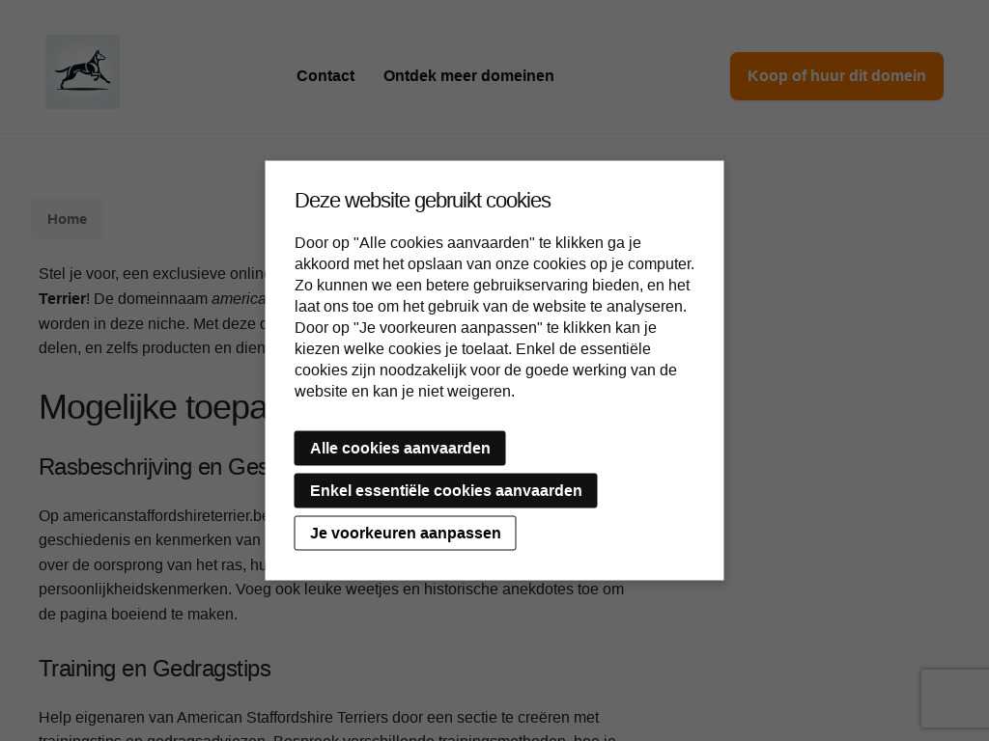The width and height of the screenshot is (989, 741).
Task: Click the large Mogelijke toepa heading
Action: (x=152, y=407)
